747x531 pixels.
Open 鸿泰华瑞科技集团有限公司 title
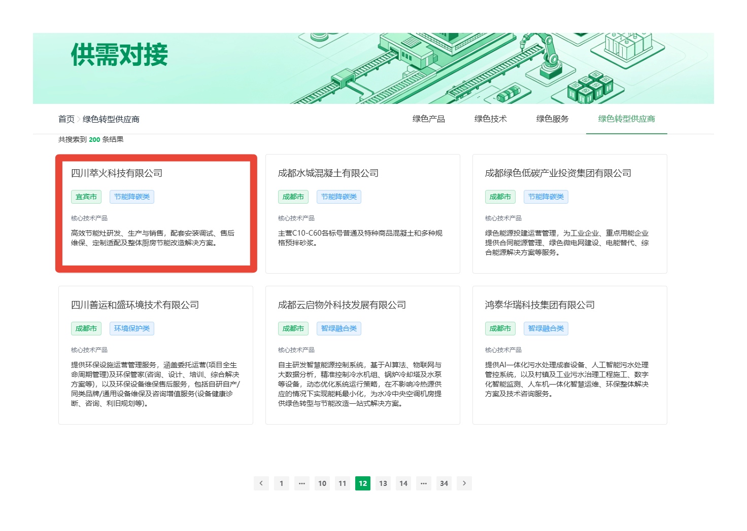click(540, 305)
